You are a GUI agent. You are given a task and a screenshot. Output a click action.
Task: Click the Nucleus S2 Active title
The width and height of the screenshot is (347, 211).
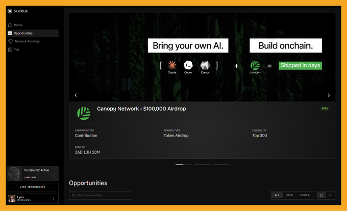pyautogui.click(x=37, y=170)
